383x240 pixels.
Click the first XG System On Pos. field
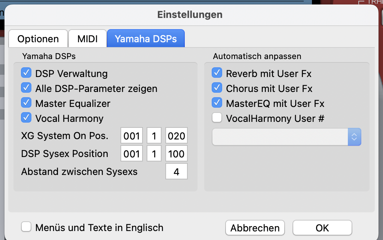132,136
